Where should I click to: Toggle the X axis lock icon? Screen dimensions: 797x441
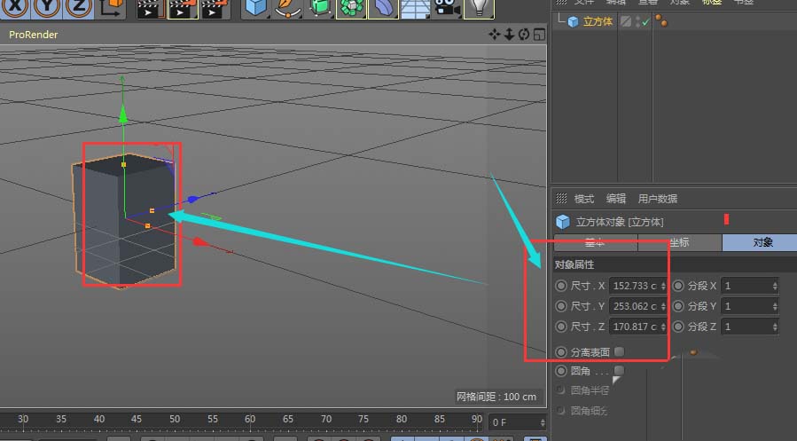[15, 8]
